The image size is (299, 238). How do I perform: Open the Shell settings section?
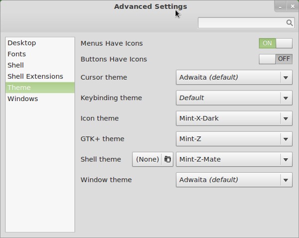pos(16,65)
